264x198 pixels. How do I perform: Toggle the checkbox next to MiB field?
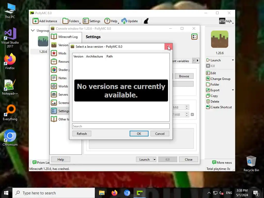pos(192,114)
